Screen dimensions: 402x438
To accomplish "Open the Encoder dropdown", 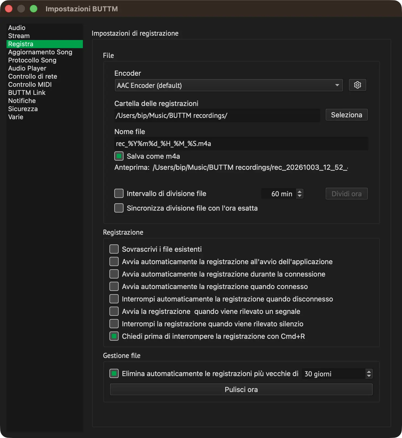I will (229, 85).
